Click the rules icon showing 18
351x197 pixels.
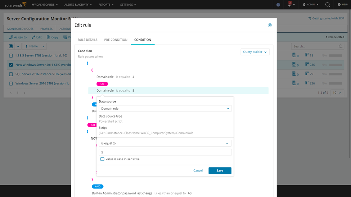tap(307, 55)
